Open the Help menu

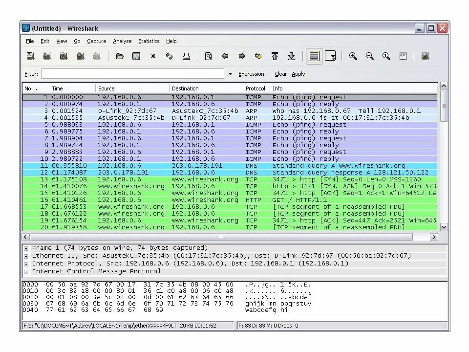pos(171,41)
